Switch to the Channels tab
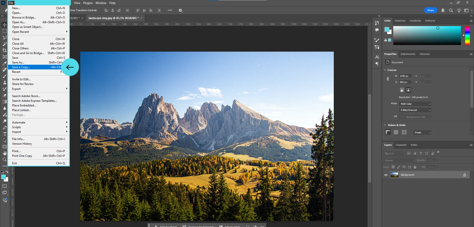The width and height of the screenshot is (474, 227). [x=401, y=145]
